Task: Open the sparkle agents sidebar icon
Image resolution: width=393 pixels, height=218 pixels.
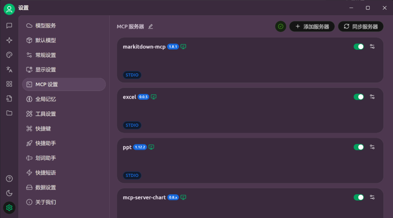Action: pos(9,40)
